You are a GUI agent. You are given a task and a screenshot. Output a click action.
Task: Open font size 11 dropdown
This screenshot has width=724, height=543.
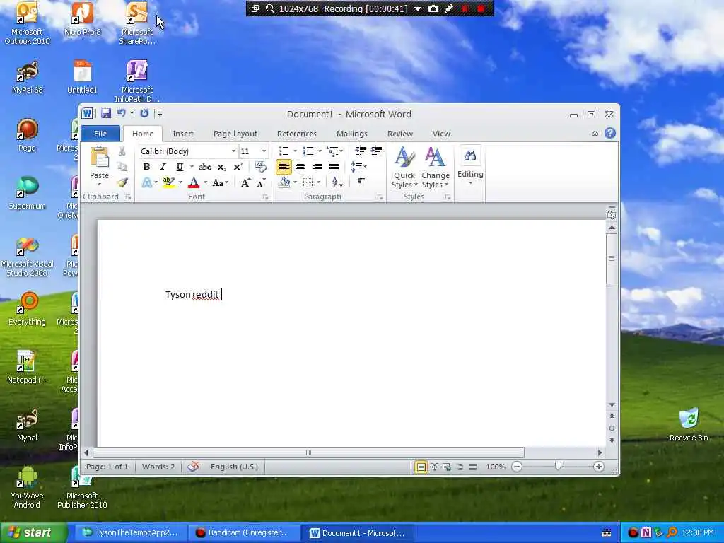[x=264, y=151]
